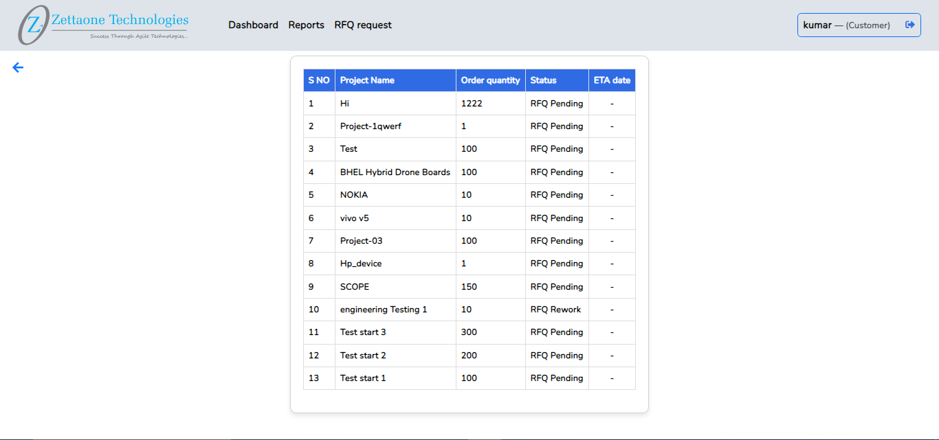Select the engineering Testing 1 row
The height and width of the screenshot is (440, 939).
click(x=384, y=310)
